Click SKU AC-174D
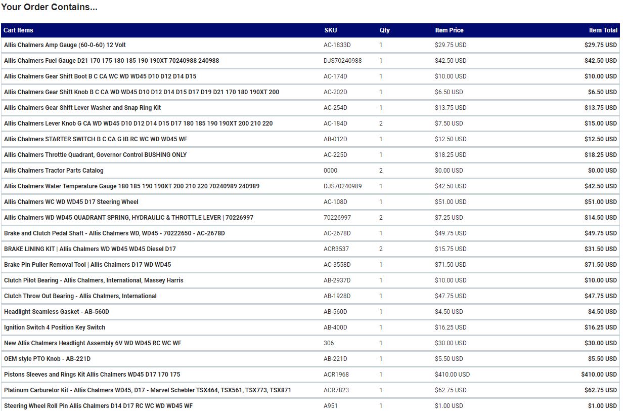Viewport: 627px width, 411px height. [x=335, y=76]
